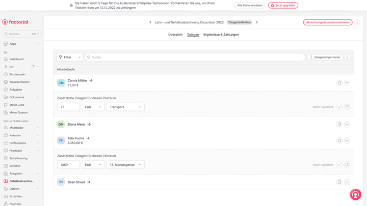367x206 pixels.
Task: Open Zeiterfassung in the sidebar
Action: tap(18, 158)
